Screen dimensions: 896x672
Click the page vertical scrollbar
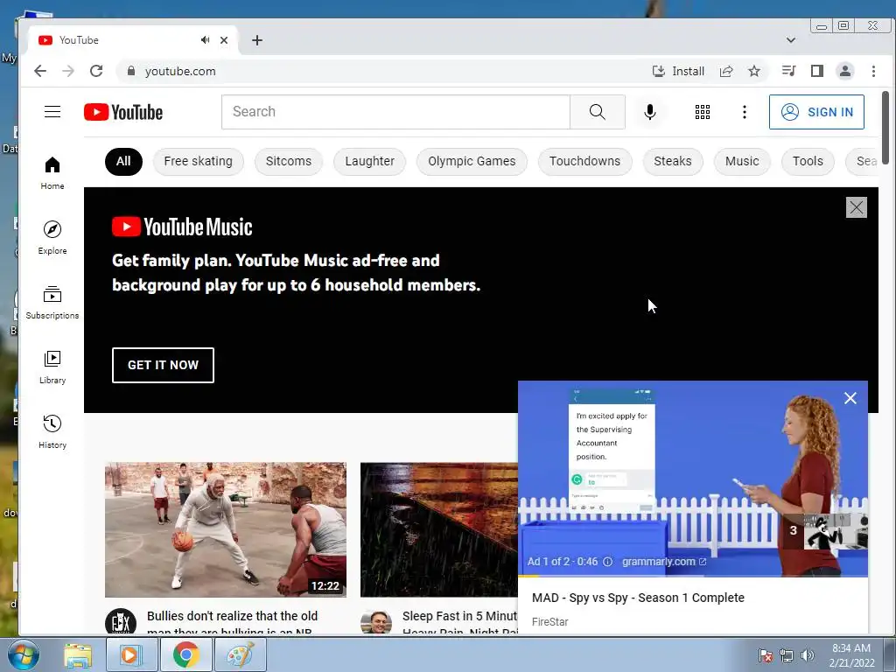[885, 127]
